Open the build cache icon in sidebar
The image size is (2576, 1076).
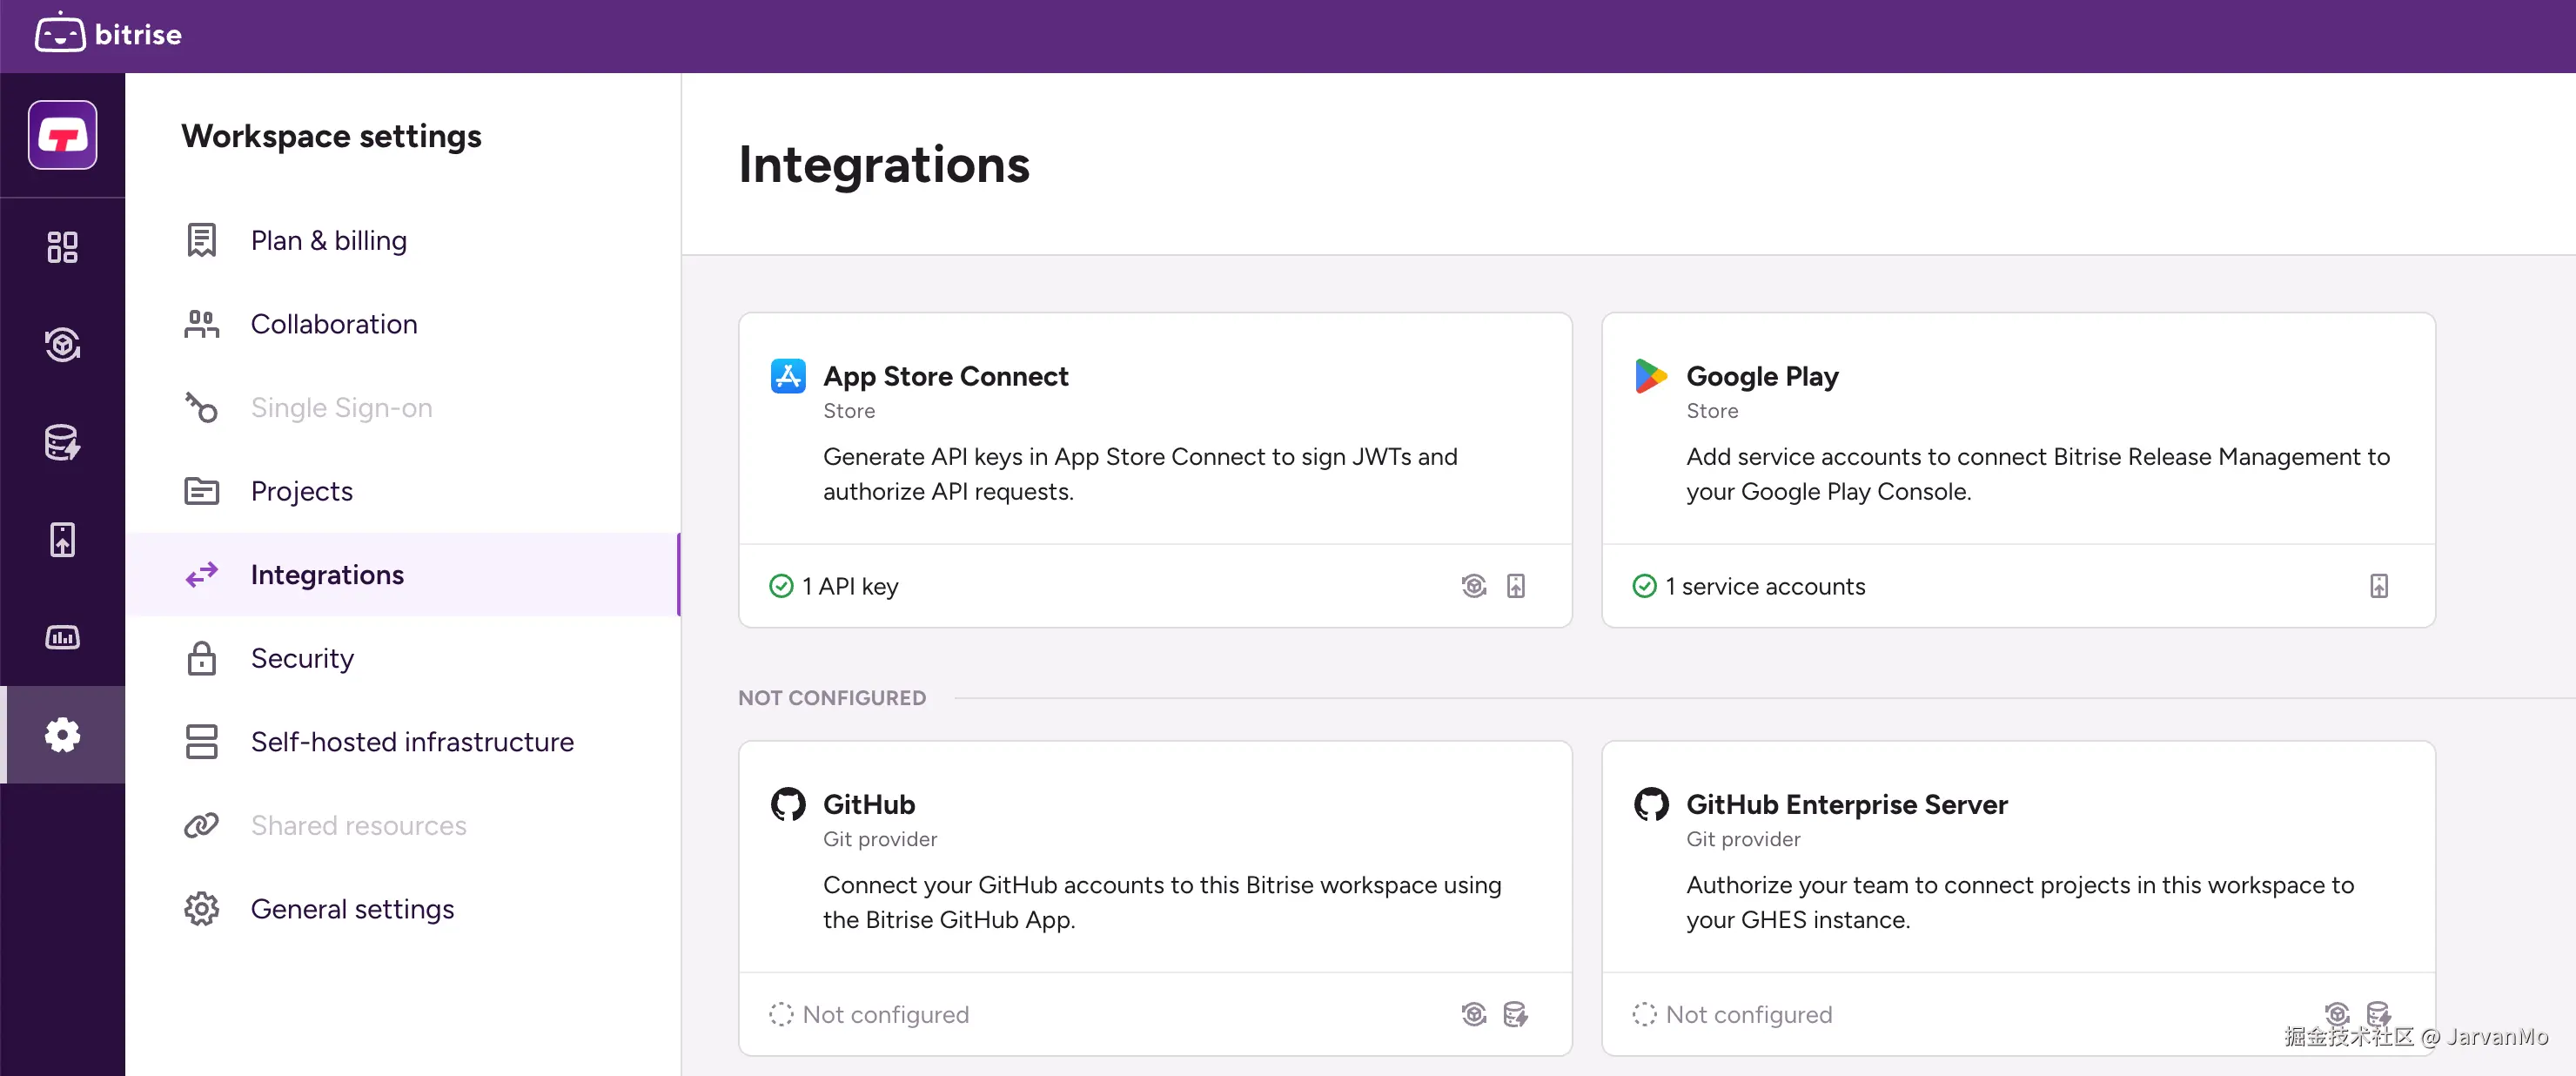[62, 442]
